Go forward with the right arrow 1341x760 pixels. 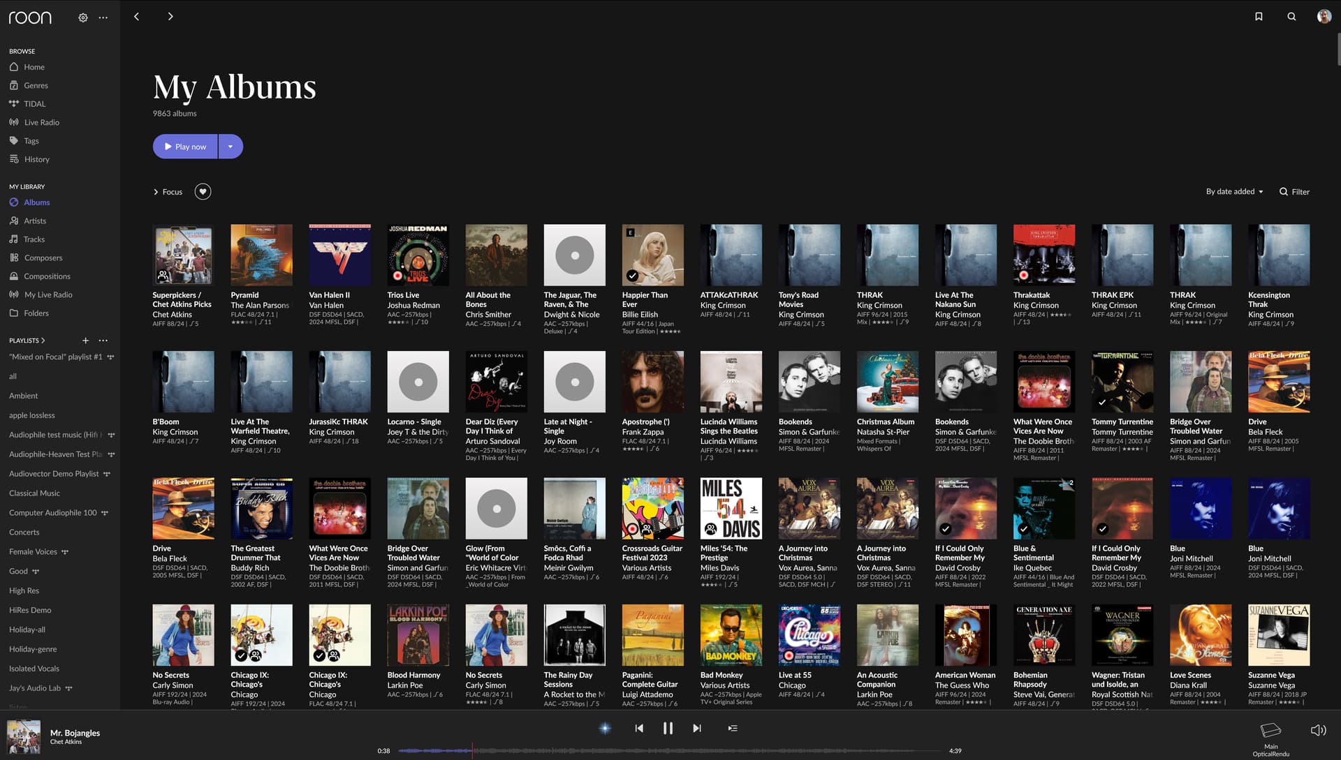pos(170,17)
